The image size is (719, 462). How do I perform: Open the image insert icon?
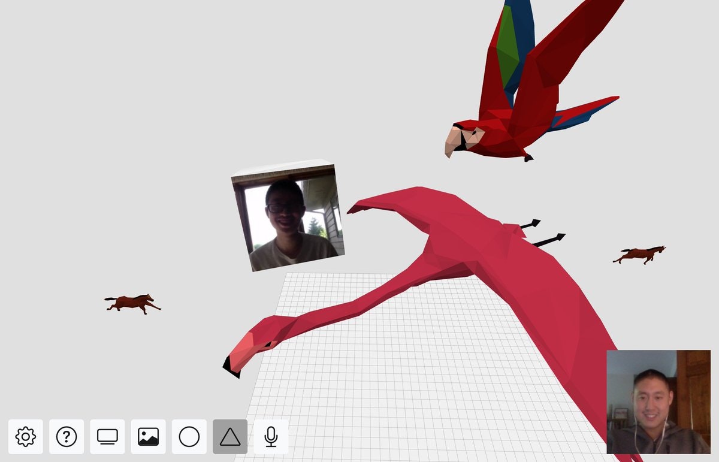[x=148, y=436]
